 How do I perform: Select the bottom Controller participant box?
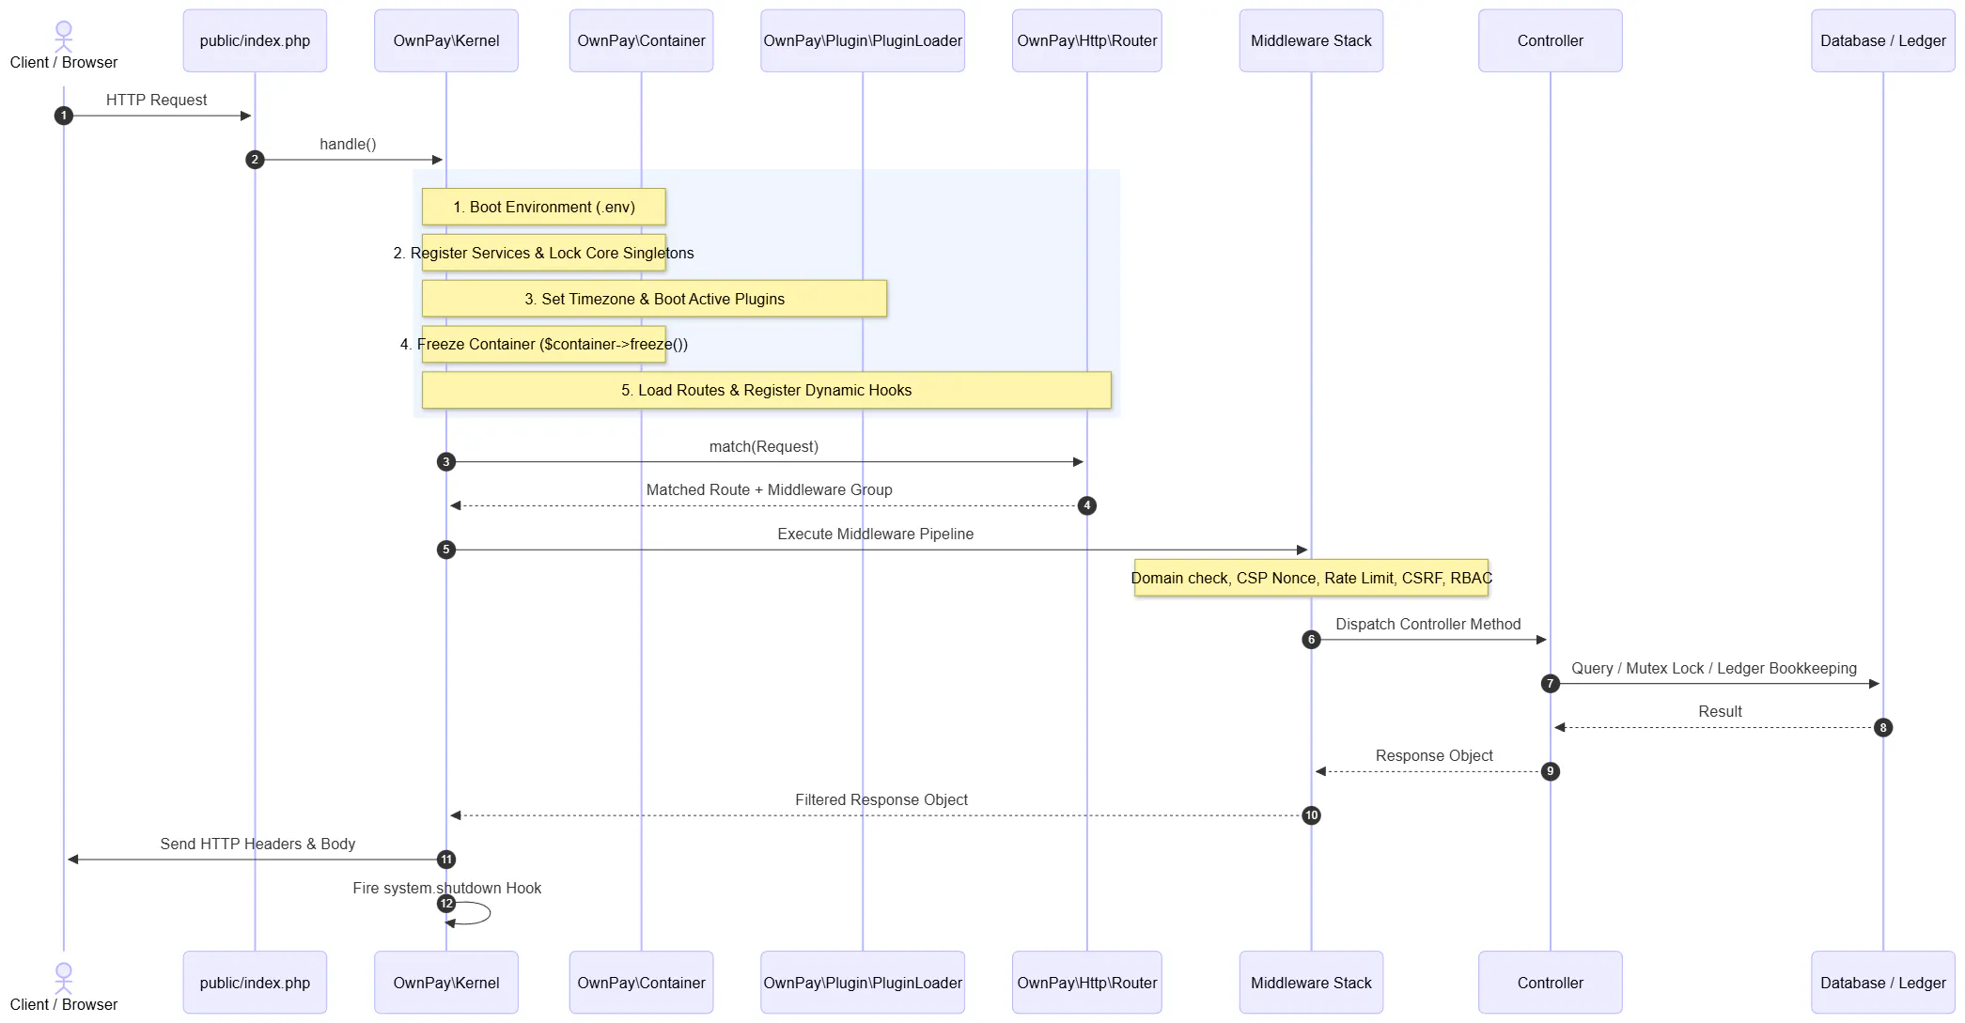click(1551, 983)
